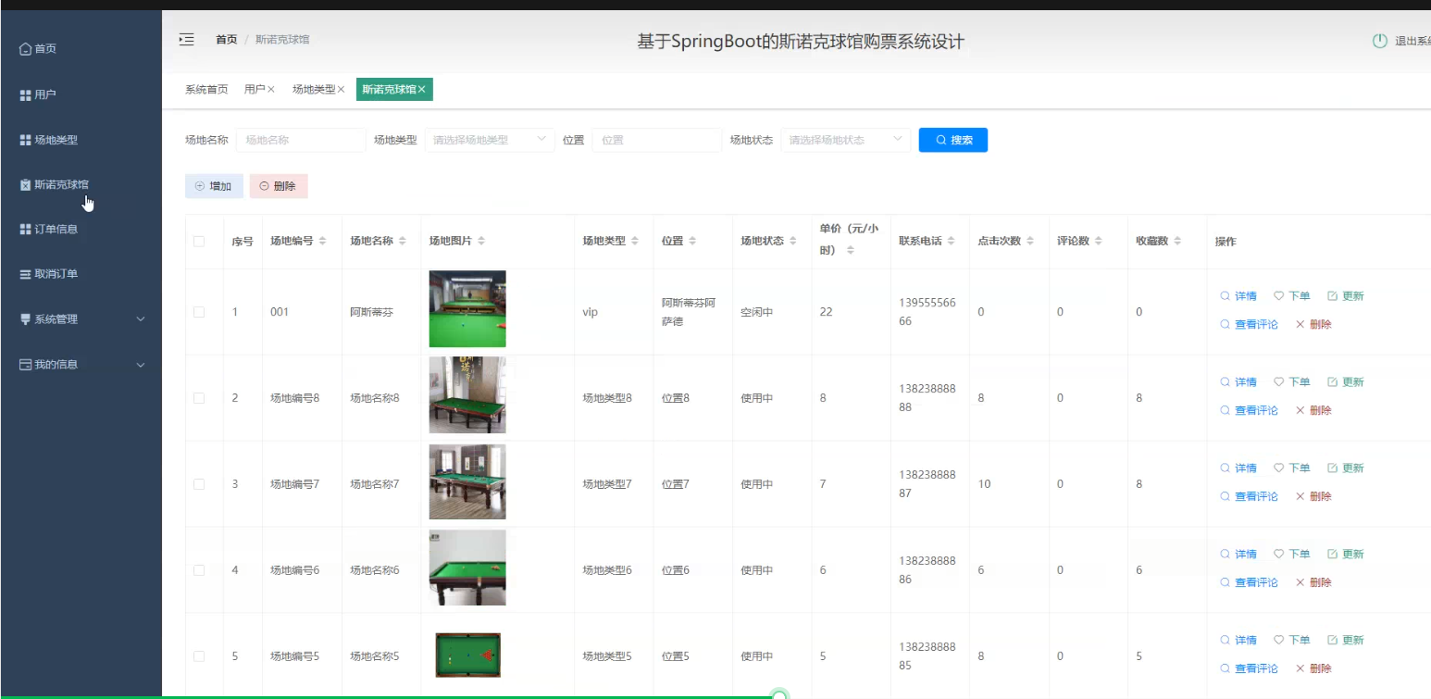Click the green progress slider handle

tap(780, 694)
